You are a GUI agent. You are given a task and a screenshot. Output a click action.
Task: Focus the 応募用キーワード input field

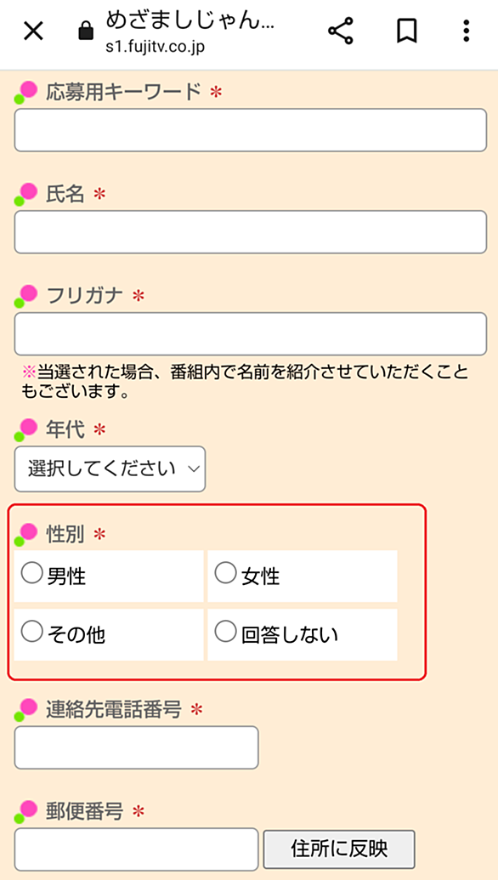pos(250,129)
